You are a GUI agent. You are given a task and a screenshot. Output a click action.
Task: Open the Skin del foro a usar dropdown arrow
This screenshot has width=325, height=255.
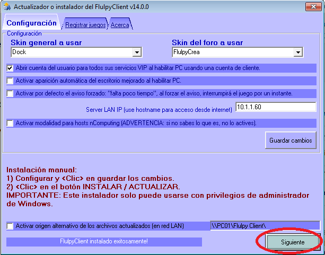[x=298, y=52]
